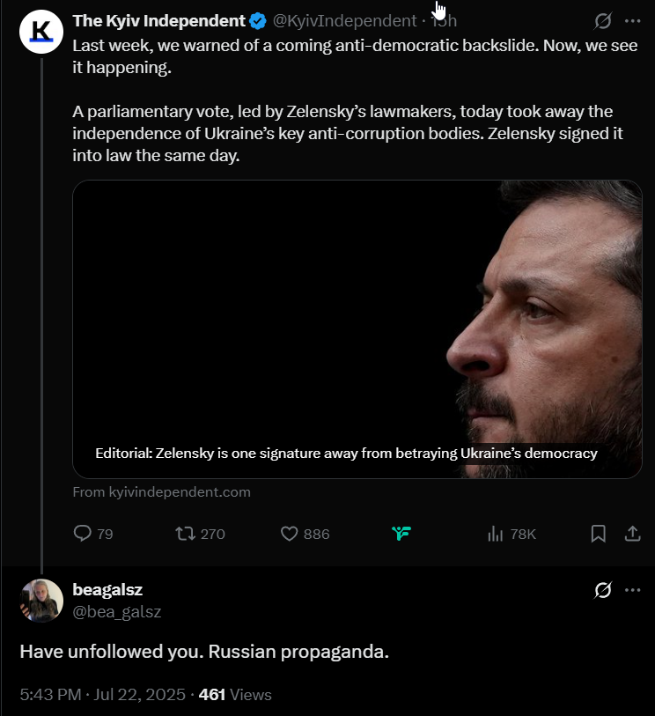Reply to the Kyiv Independent post

[x=93, y=534]
